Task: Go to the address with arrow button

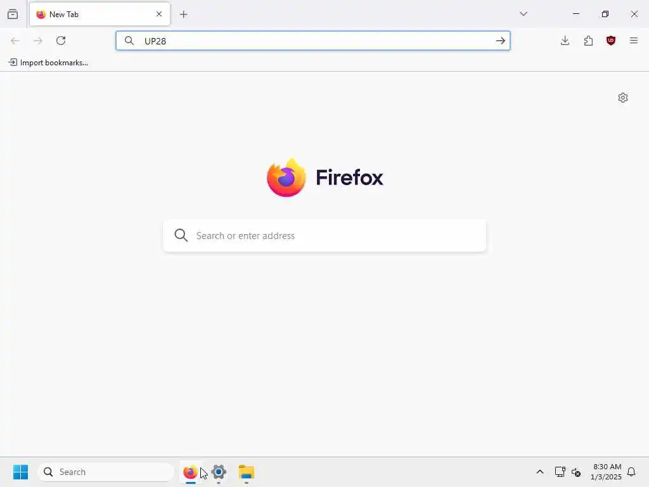Action: (x=501, y=41)
